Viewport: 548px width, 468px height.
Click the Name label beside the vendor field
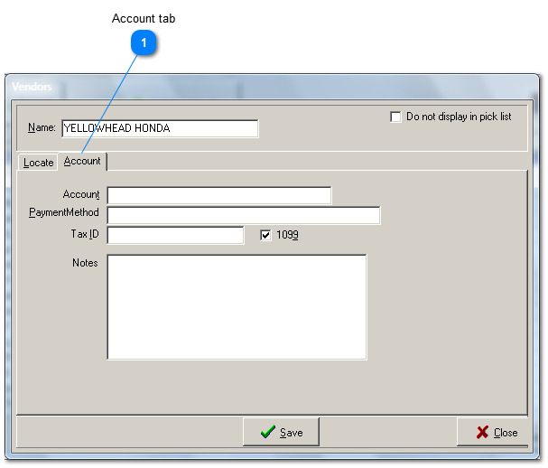(42, 128)
